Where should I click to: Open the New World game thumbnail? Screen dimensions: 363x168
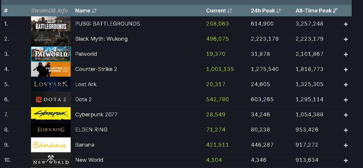click(x=51, y=160)
